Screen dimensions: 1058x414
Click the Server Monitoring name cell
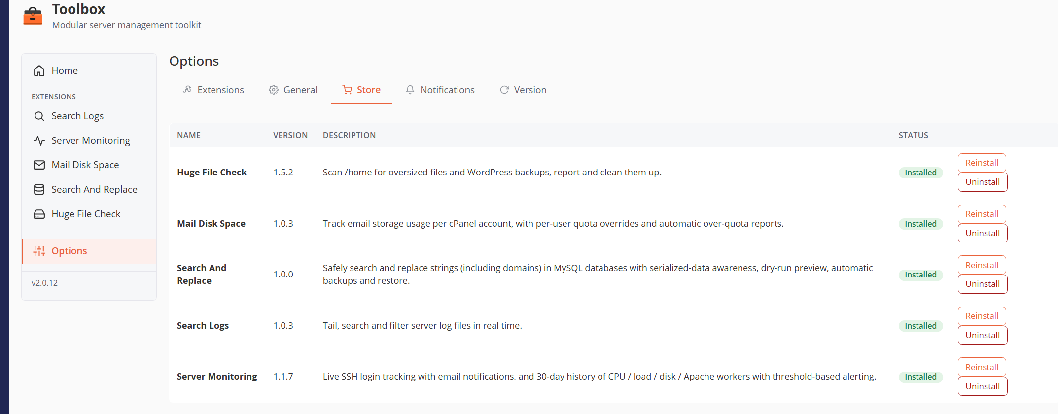217,377
